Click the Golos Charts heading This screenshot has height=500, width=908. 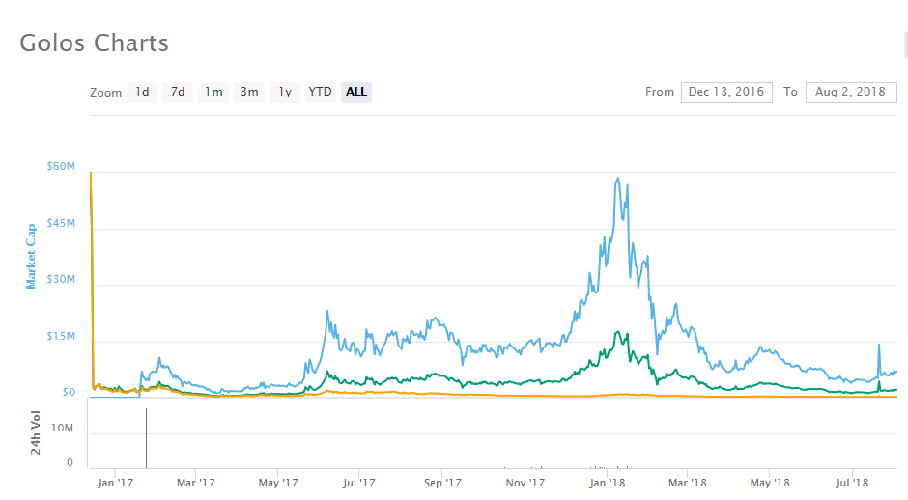pos(94,42)
